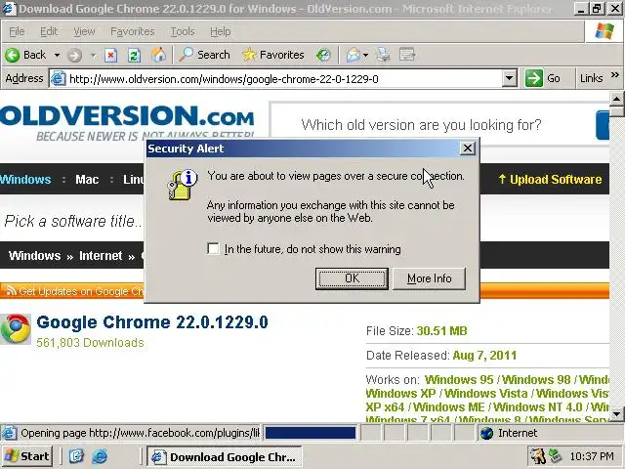Close the Security Alert dialog
Screen dimensions: 625x469
(467, 149)
